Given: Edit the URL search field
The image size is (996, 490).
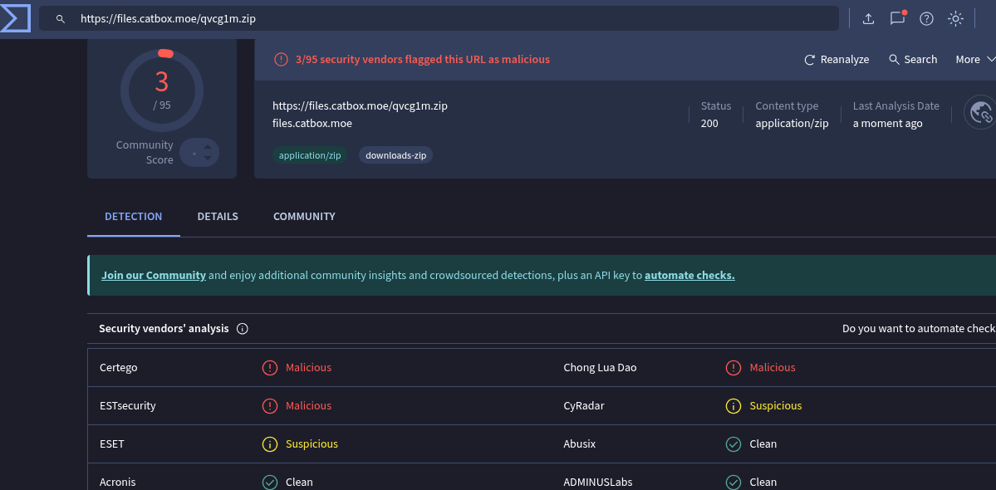Looking at the screenshot, I should [x=439, y=19].
